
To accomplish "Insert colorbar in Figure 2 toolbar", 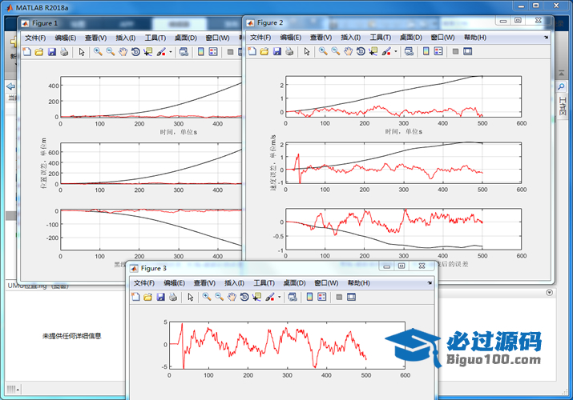I will pos(426,51).
